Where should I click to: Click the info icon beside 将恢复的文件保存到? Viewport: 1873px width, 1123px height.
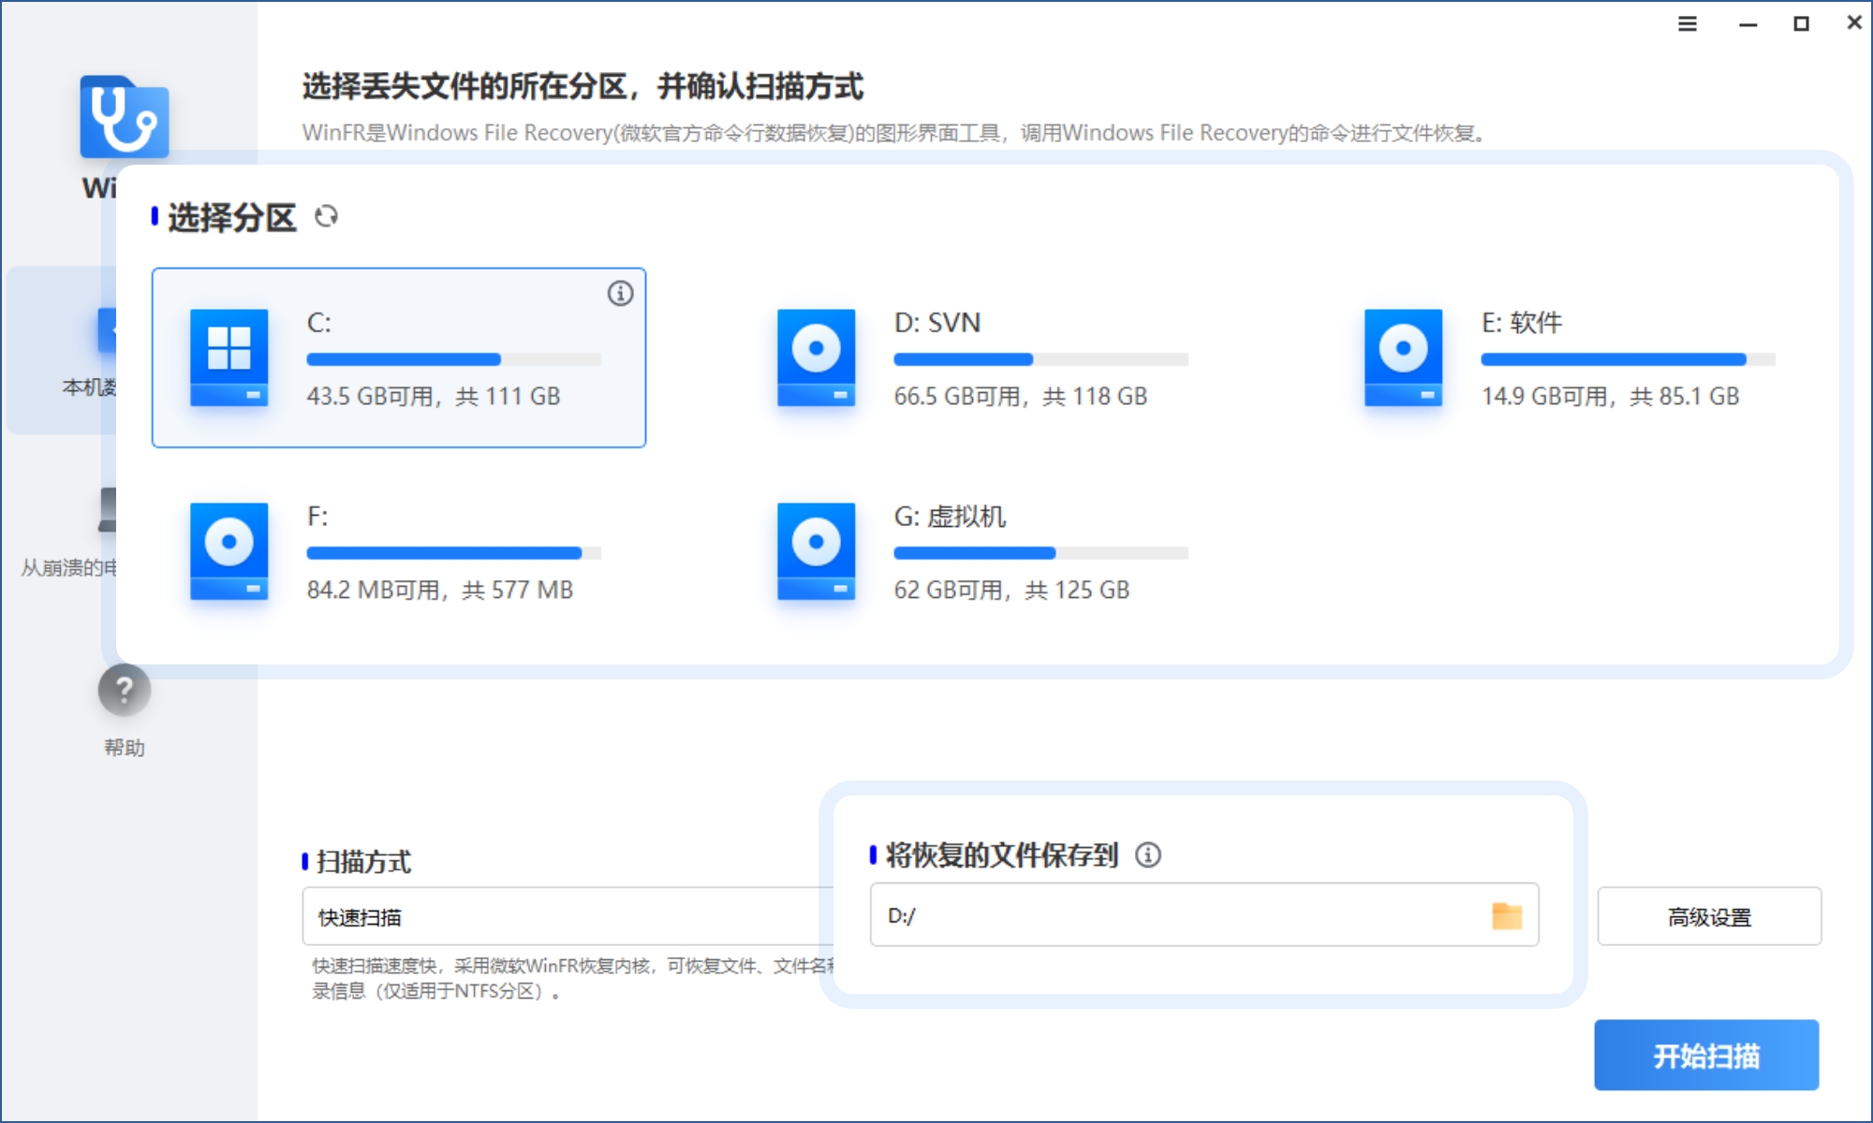(1148, 854)
